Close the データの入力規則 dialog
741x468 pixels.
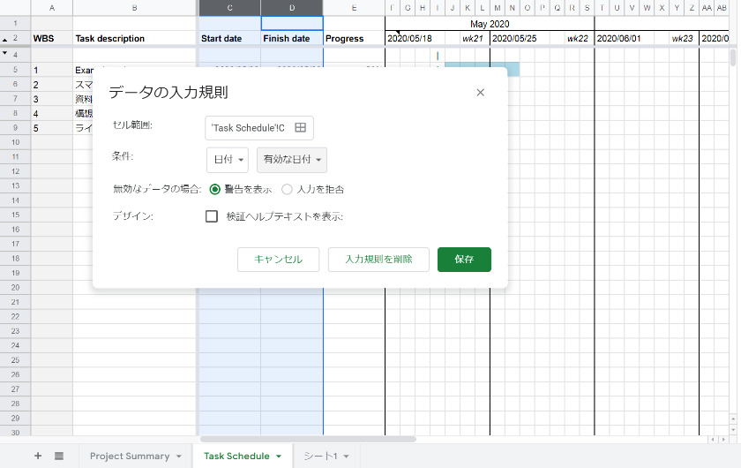coord(480,93)
